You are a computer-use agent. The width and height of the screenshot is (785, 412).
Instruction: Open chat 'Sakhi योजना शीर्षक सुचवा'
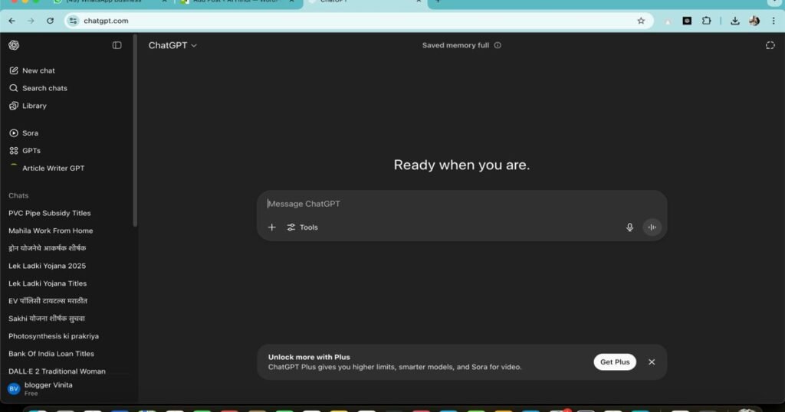(47, 318)
